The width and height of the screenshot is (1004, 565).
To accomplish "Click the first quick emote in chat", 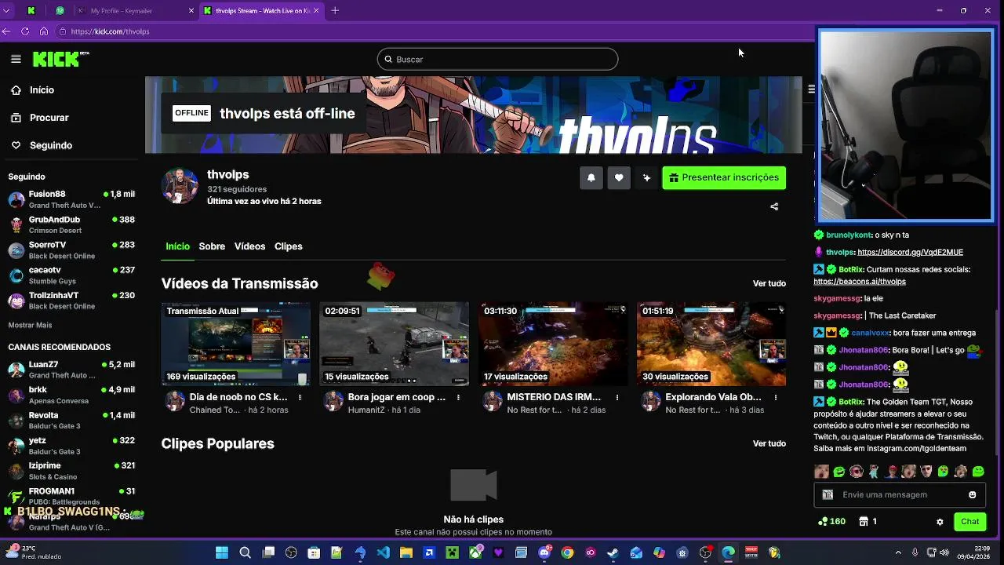I will (x=821, y=472).
